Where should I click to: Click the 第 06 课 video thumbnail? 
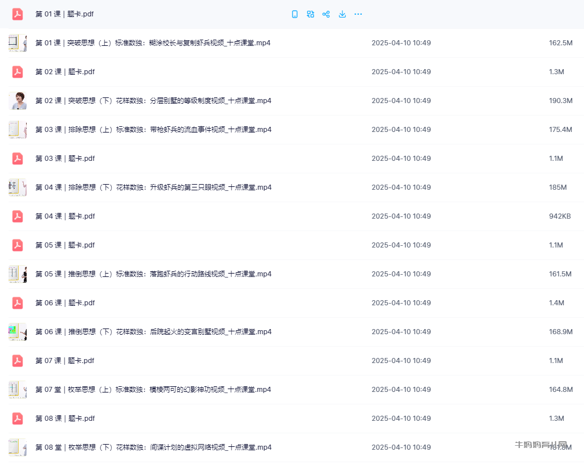pyautogui.click(x=17, y=331)
